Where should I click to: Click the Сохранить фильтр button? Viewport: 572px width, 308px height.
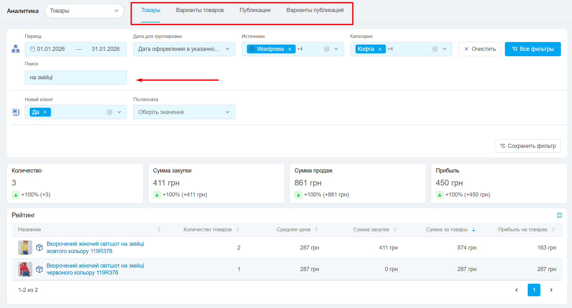pyautogui.click(x=527, y=146)
